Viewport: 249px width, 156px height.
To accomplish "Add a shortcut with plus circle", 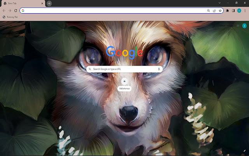I will click(x=124, y=82).
